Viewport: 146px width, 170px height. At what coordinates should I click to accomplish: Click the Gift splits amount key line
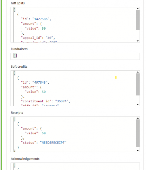(32, 24)
